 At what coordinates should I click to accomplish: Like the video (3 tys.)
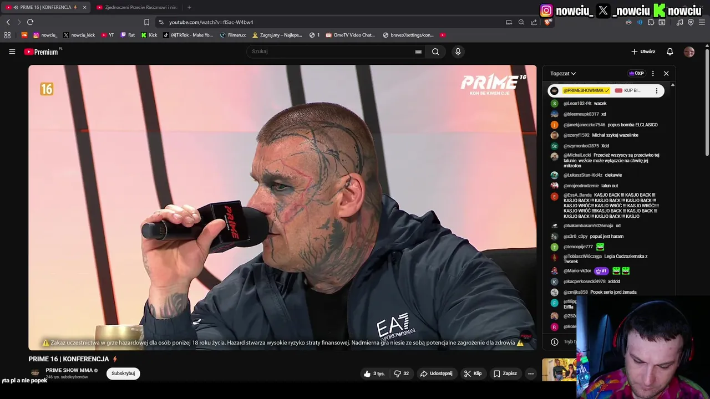pos(374,374)
